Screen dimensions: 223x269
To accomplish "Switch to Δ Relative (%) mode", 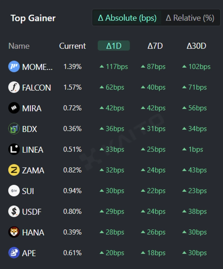I will (190, 18).
